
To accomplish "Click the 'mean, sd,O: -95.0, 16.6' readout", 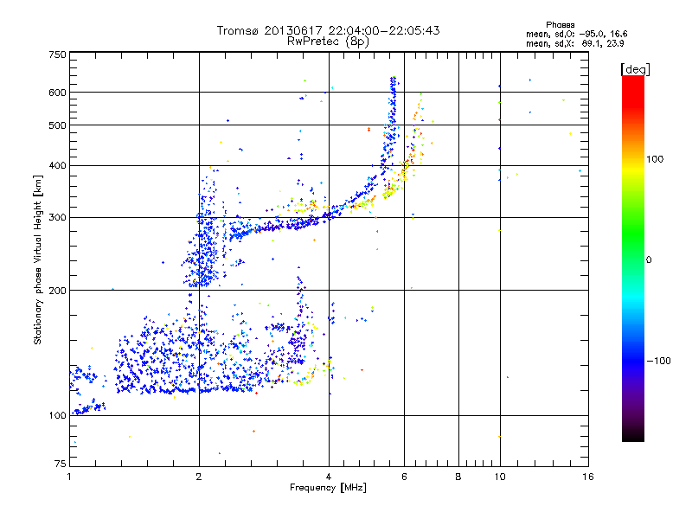I will (576, 34).
